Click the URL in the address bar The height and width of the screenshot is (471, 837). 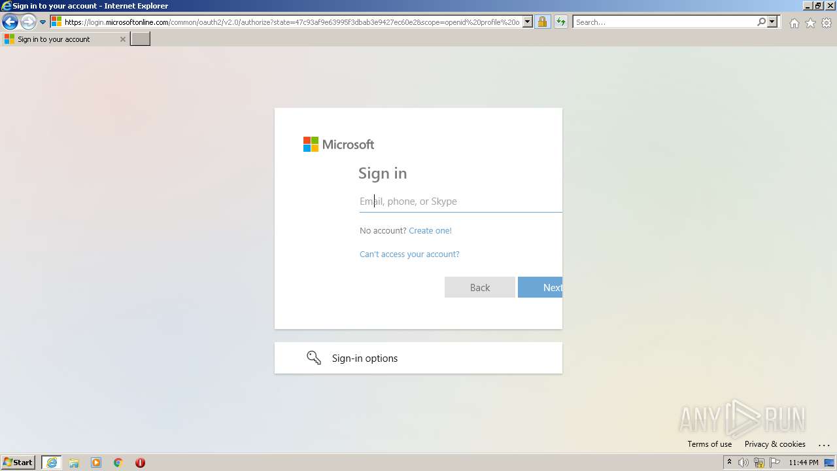(292, 22)
